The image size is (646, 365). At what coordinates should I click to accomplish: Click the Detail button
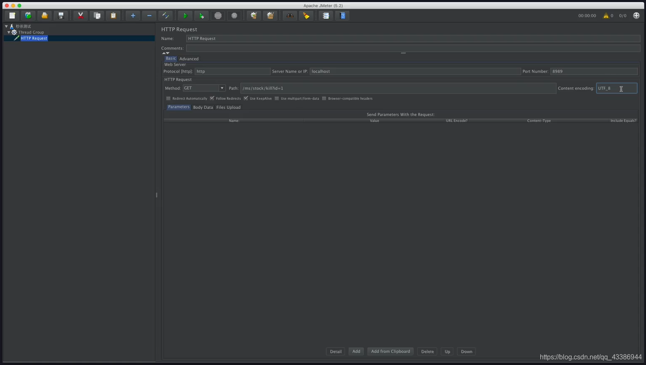336,351
